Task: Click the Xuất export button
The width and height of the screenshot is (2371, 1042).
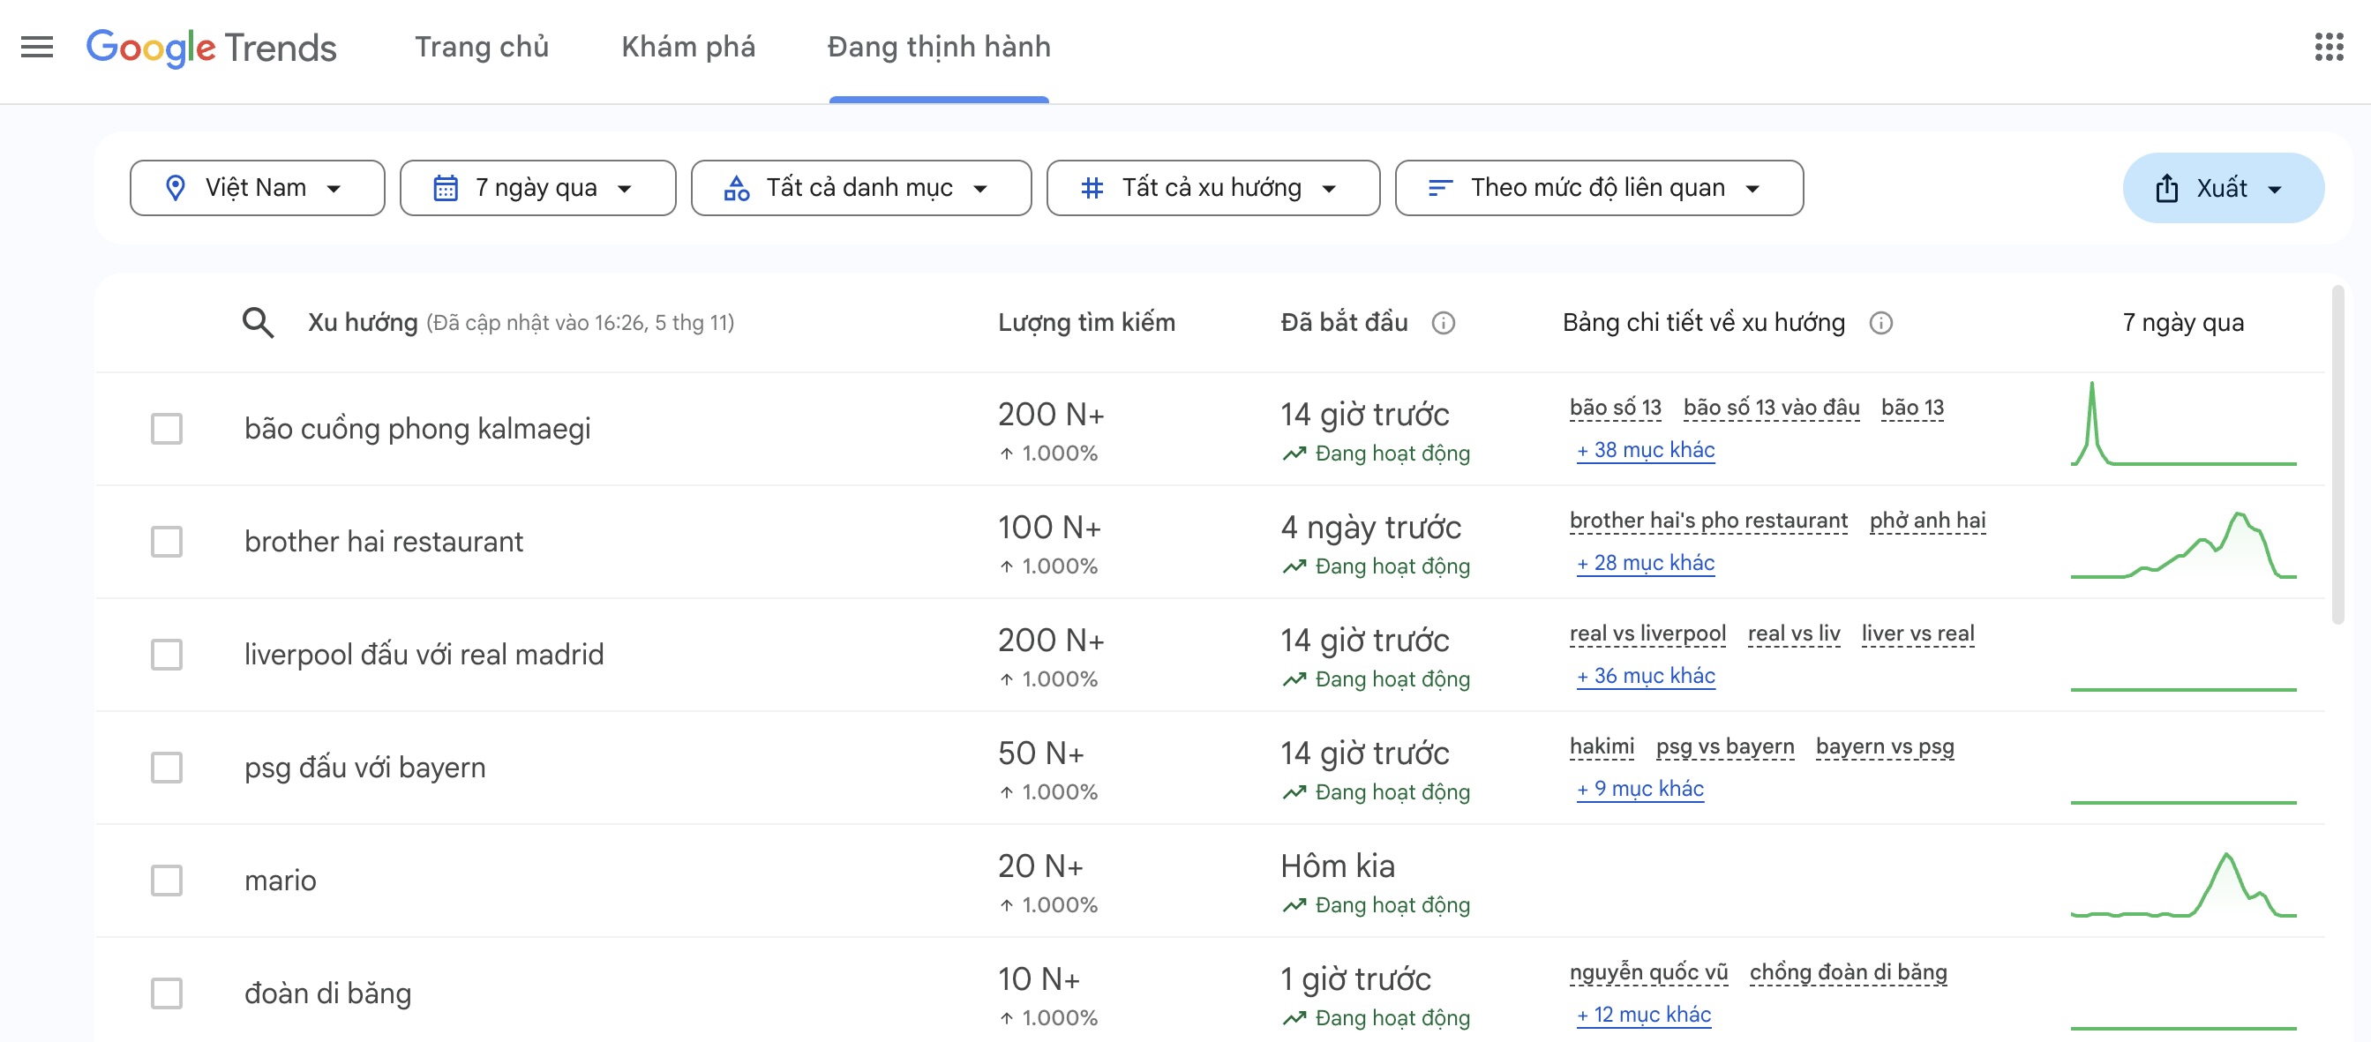Action: [x=2223, y=187]
